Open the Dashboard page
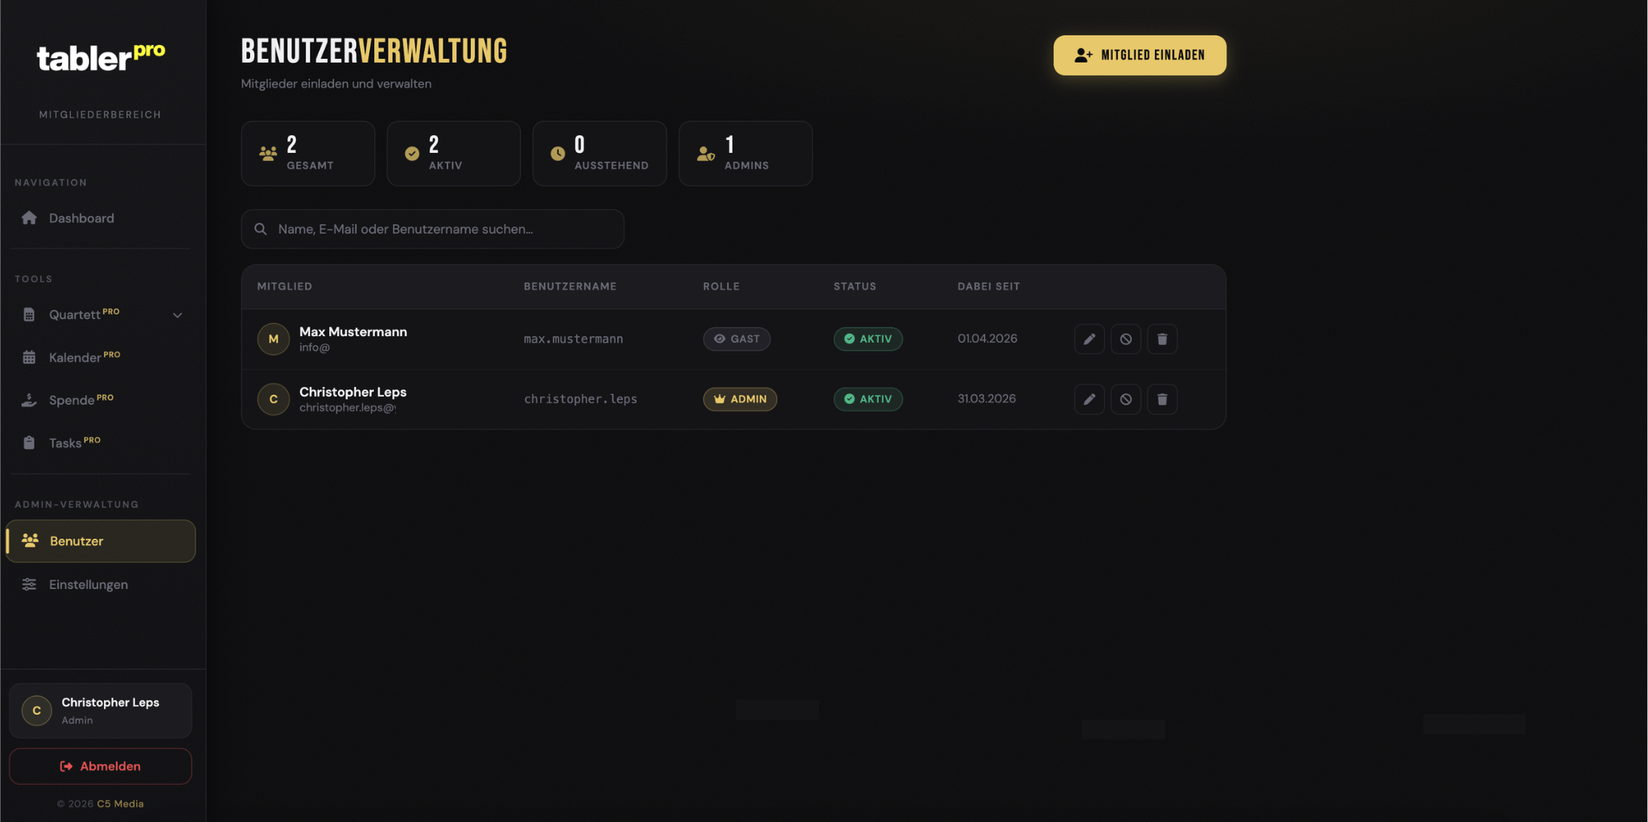This screenshot has width=1648, height=822. pos(80,218)
